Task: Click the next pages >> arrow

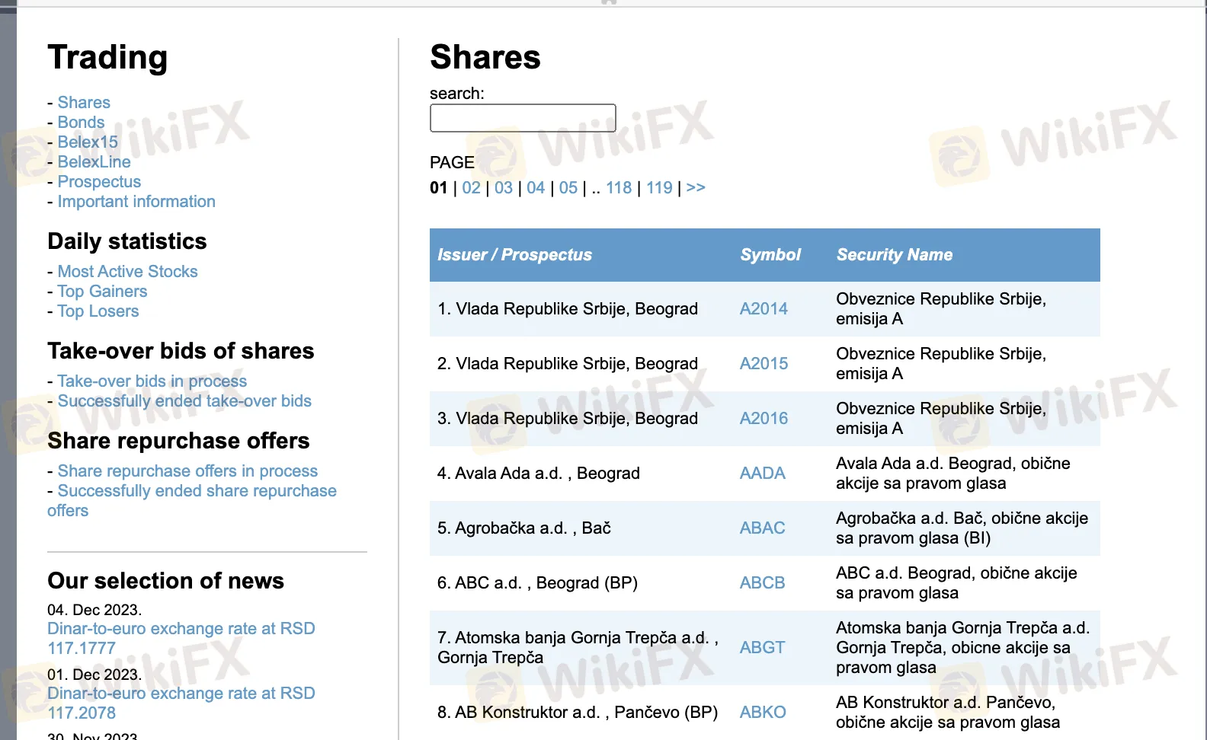Action: (696, 188)
